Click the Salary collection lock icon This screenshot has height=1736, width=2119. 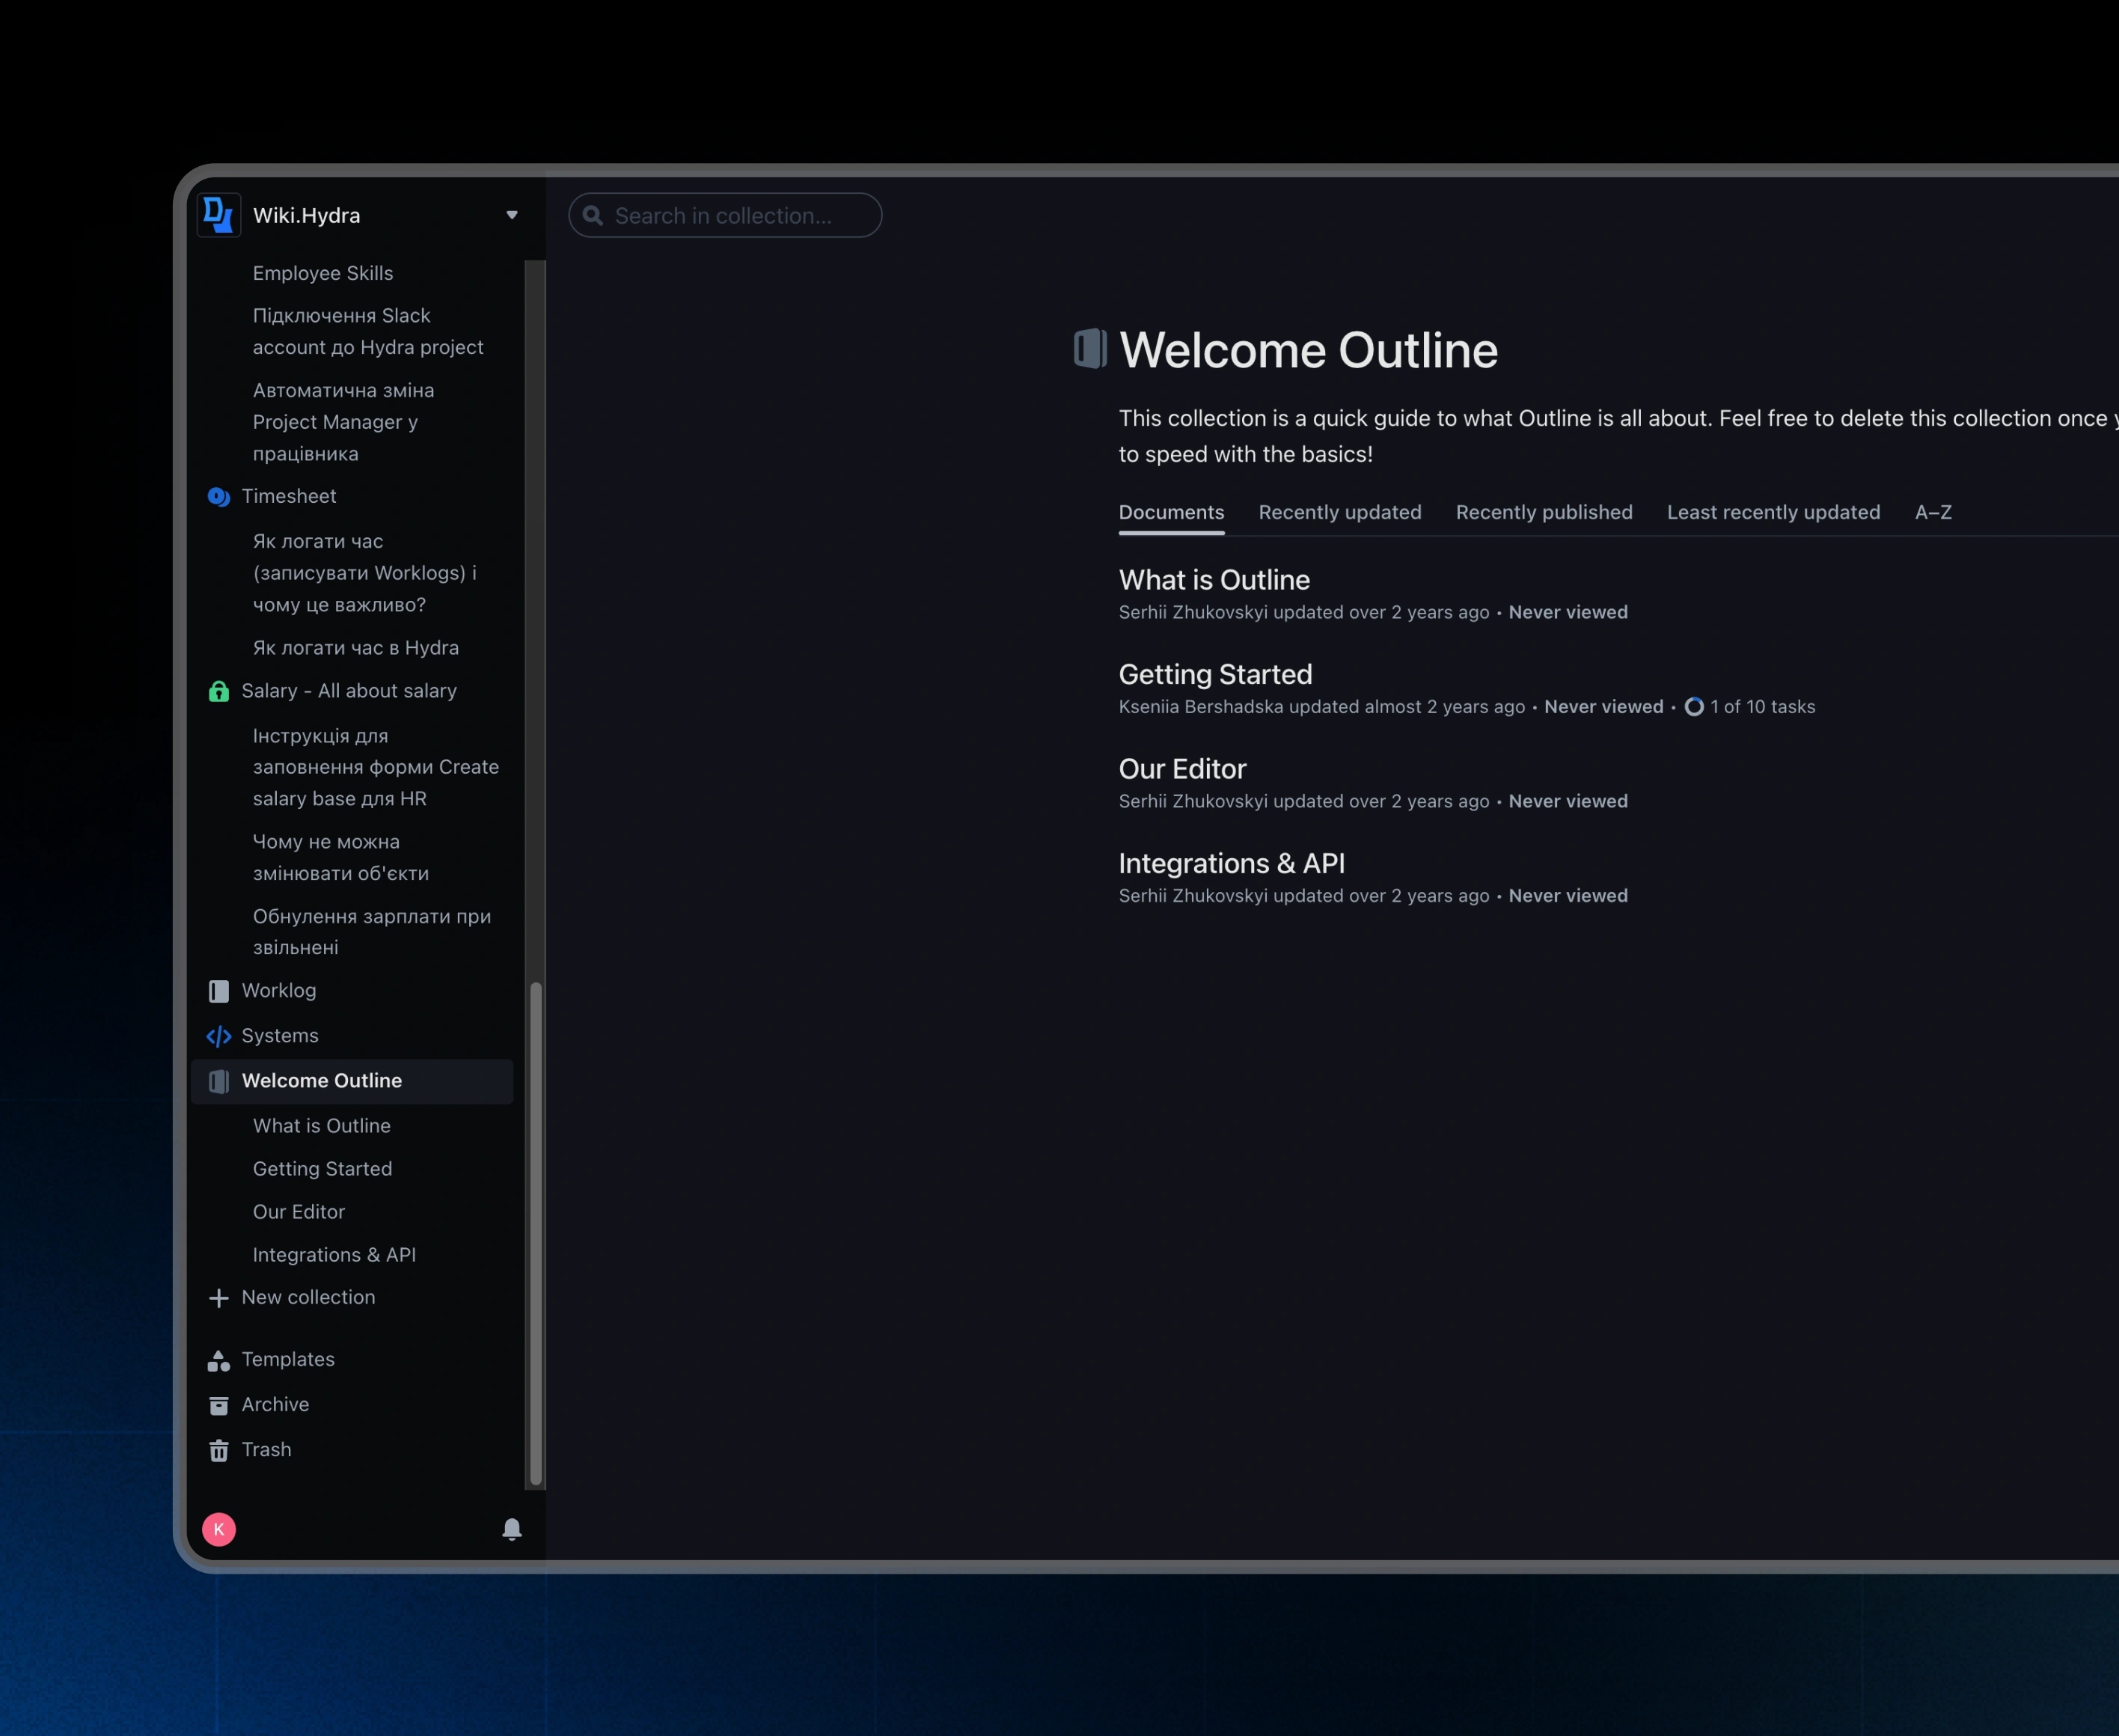[x=218, y=691]
